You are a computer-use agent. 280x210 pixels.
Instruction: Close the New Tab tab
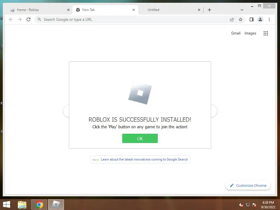point(133,10)
